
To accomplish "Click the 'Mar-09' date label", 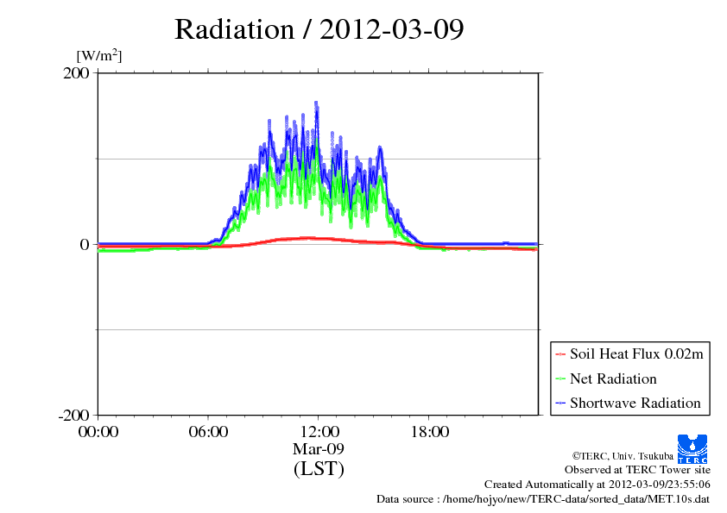I will click(319, 448).
